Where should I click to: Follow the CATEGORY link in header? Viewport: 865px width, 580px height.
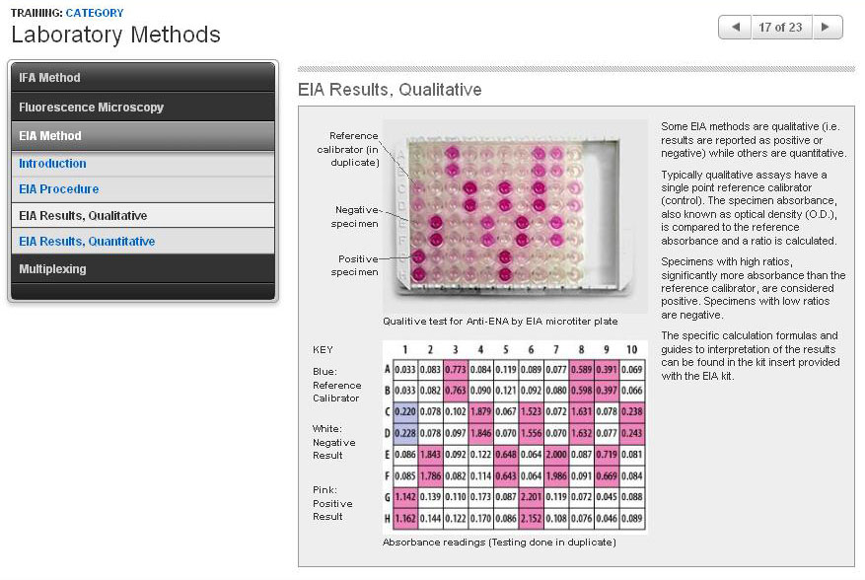95,13
